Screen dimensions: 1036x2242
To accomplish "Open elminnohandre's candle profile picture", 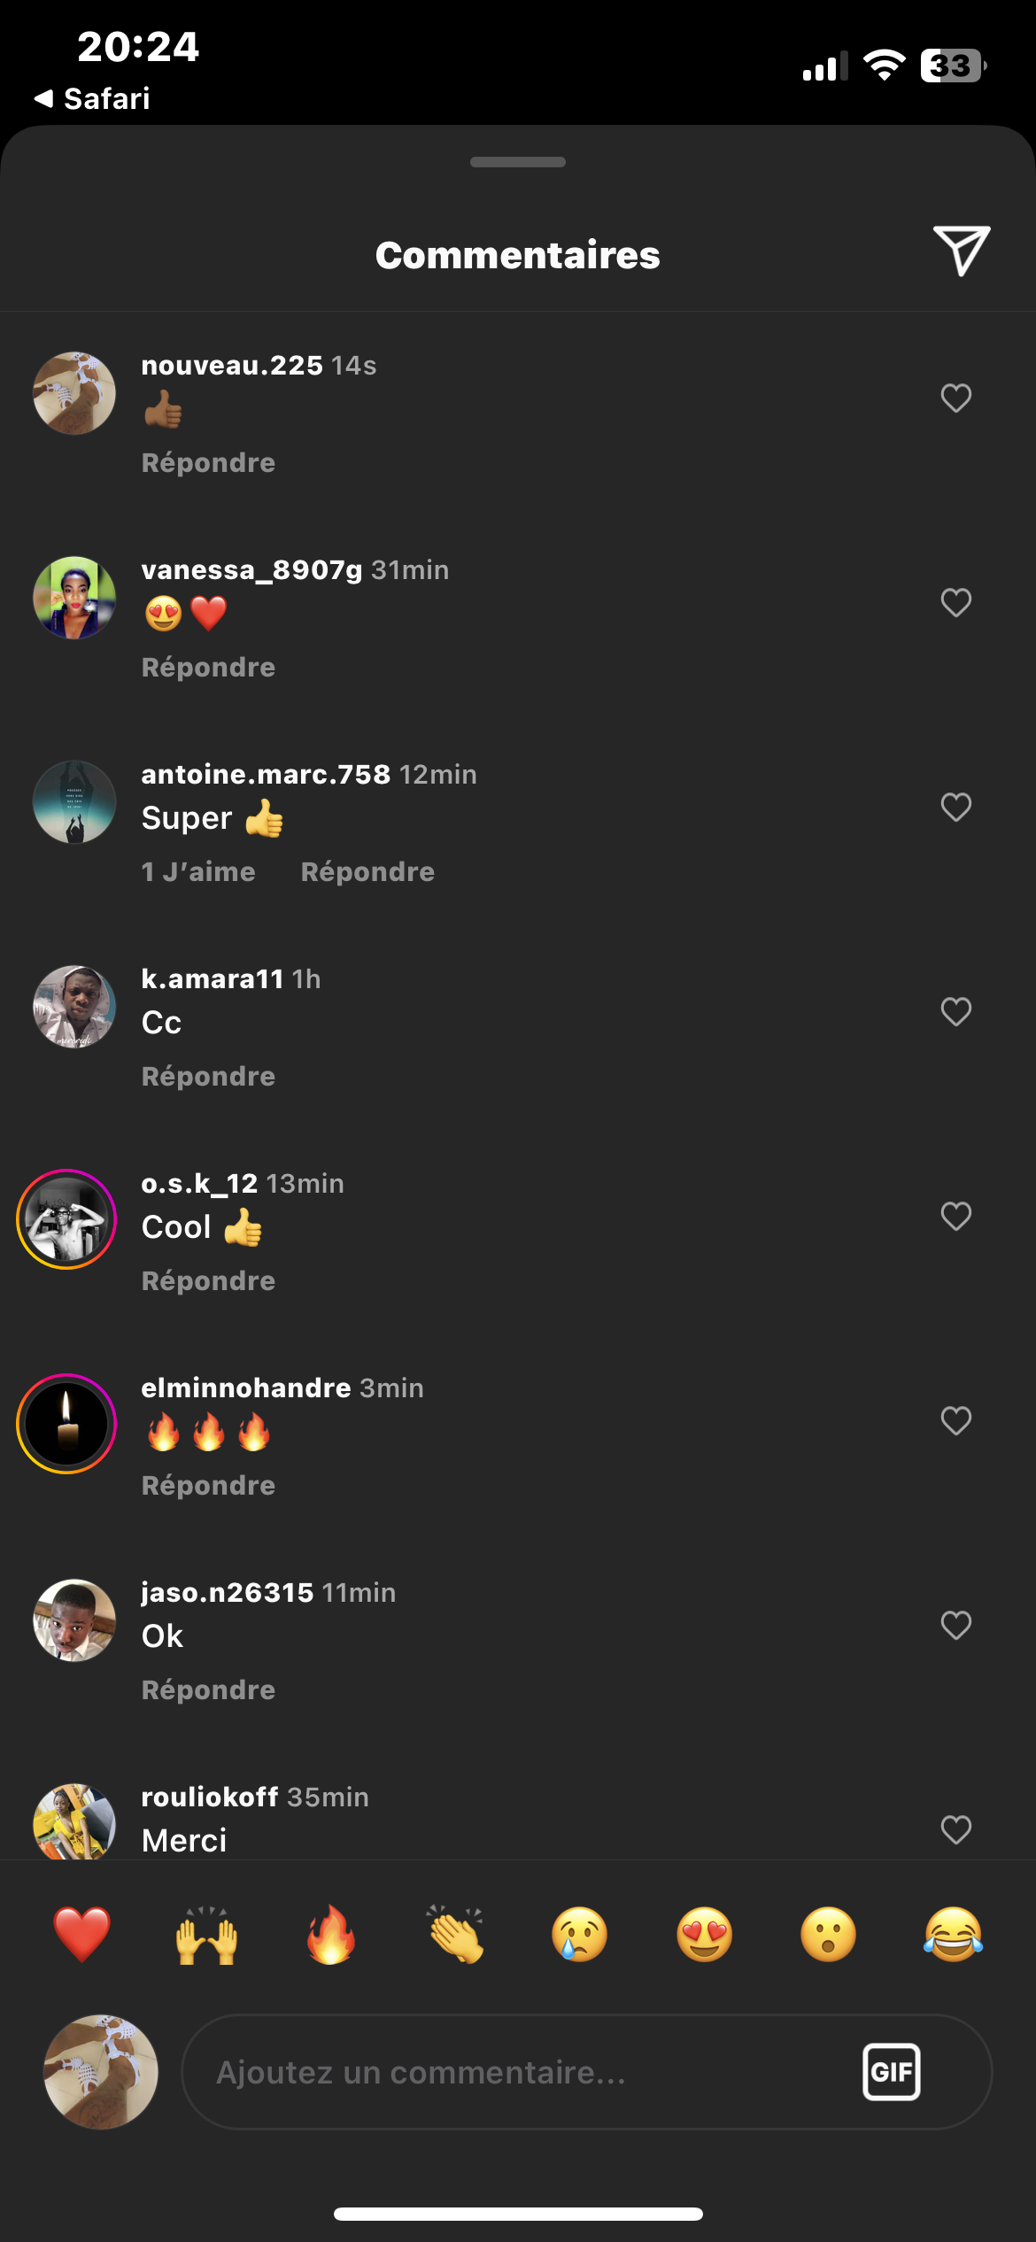I will point(66,1424).
